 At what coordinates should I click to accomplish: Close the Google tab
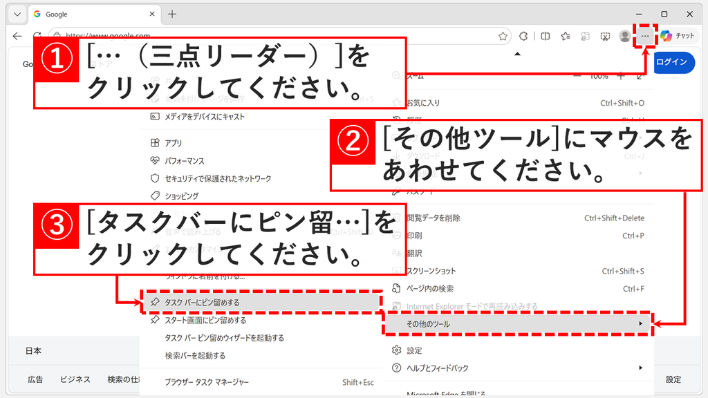(x=152, y=14)
